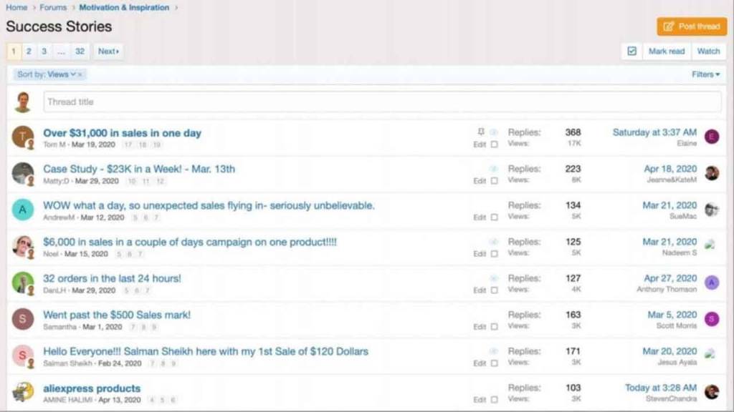Open the Motivation & Inspiration breadcrumb
734x412 pixels.
pyautogui.click(x=124, y=8)
